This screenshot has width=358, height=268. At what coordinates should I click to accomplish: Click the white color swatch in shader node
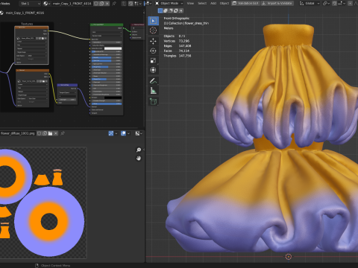pos(113,48)
